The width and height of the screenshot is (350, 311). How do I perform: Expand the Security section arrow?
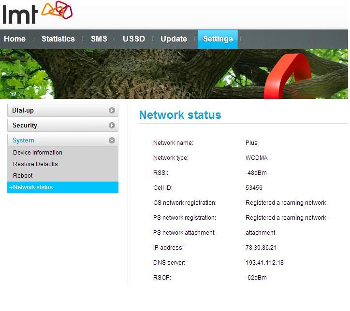pos(112,126)
